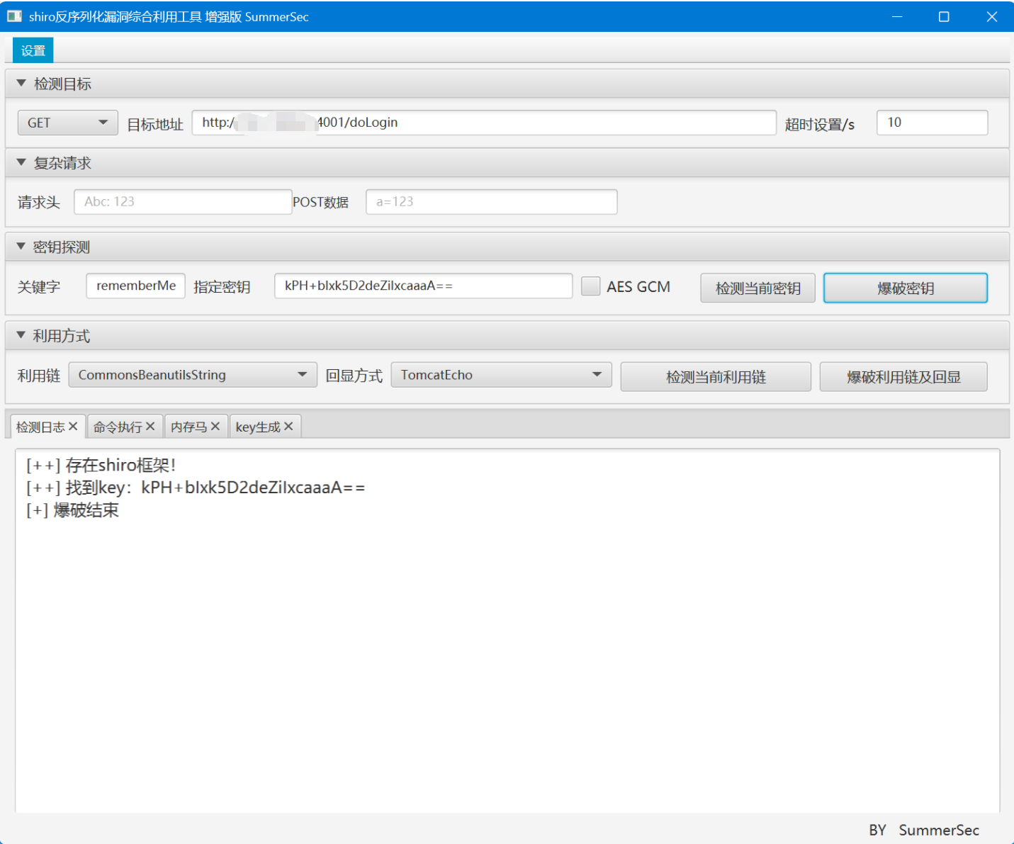Click the 检测当前密钥 button

point(757,288)
